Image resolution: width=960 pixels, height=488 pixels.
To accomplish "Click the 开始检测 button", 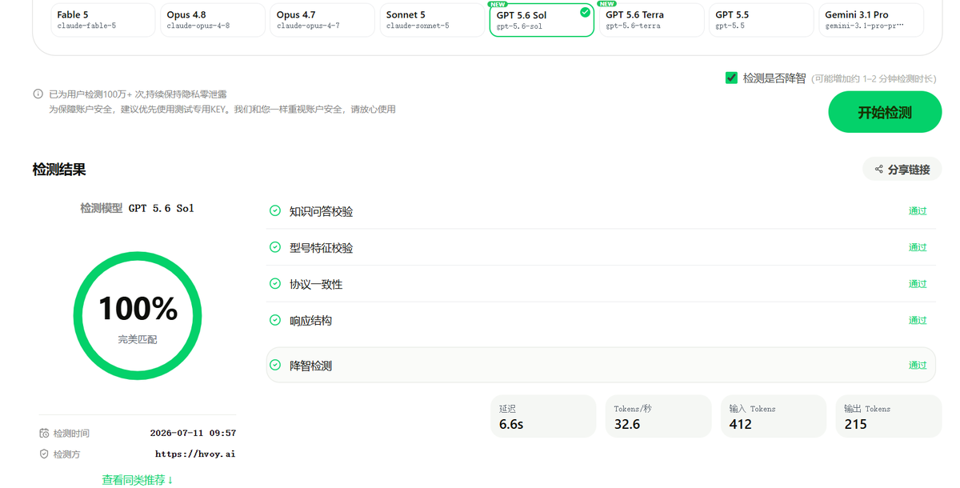I will coord(885,112).
